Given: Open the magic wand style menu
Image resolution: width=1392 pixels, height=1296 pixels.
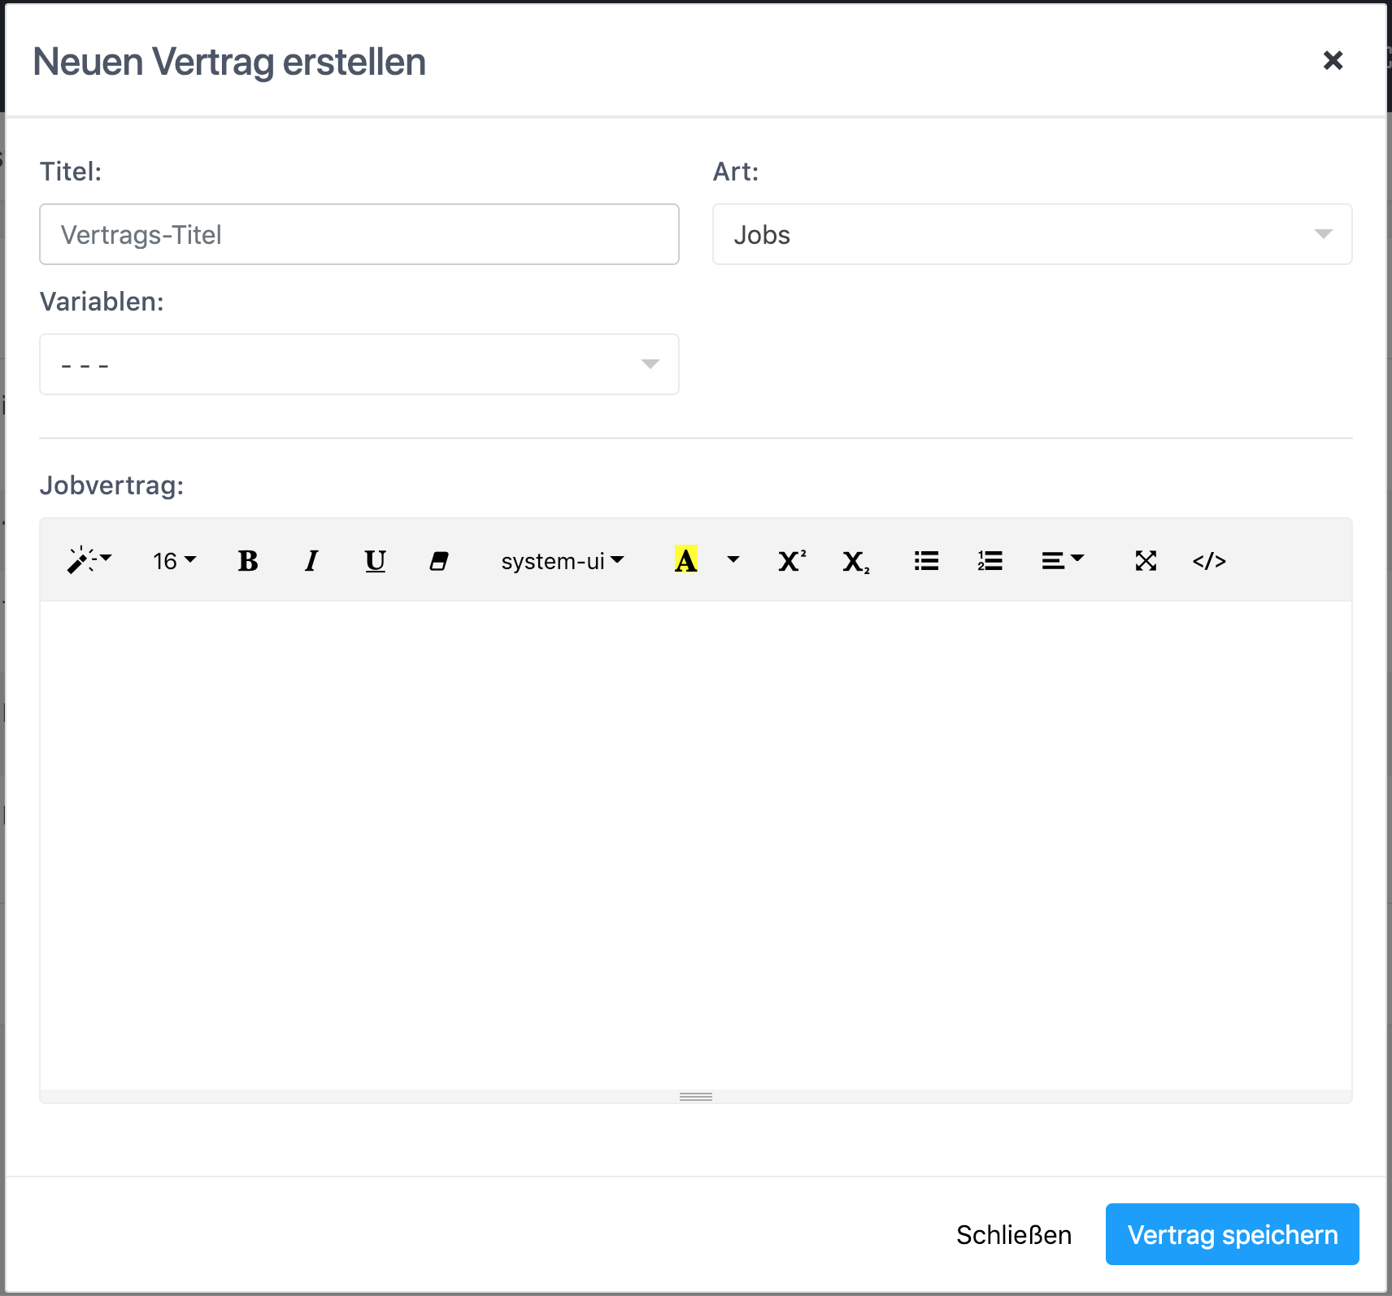Looking at the screenshot, I should (89, 561).
